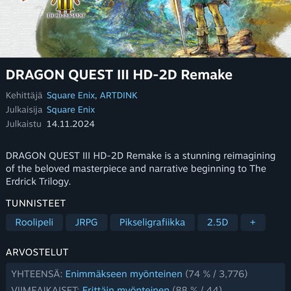Open the Erittäin myönteinen recent reviews link
The image size is (291, 291).
click(125, 288)
